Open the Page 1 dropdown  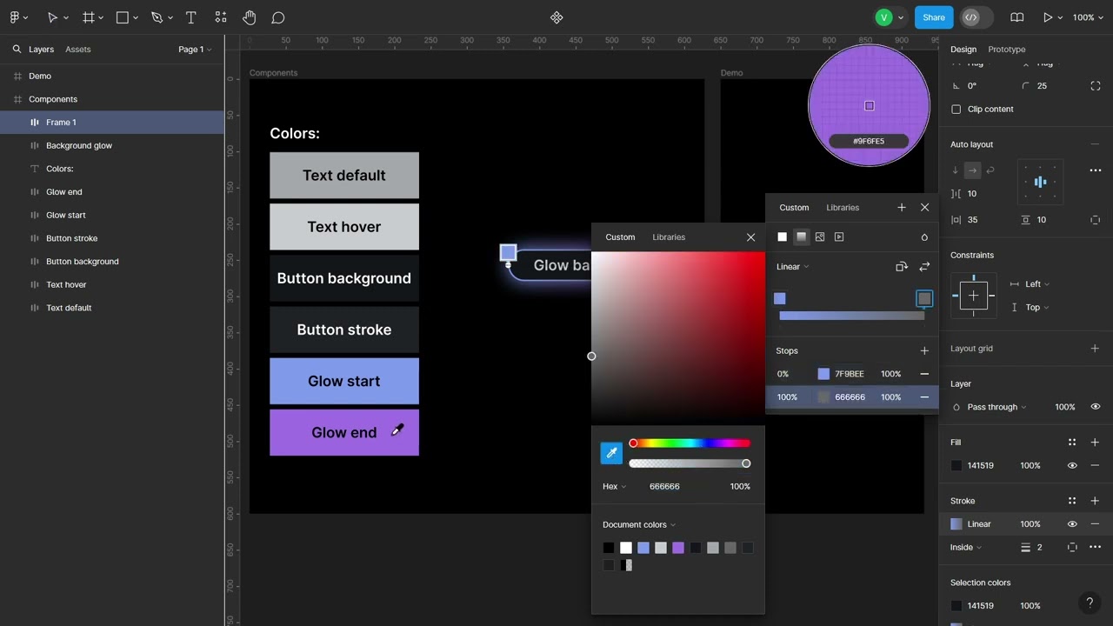(195, 50)
